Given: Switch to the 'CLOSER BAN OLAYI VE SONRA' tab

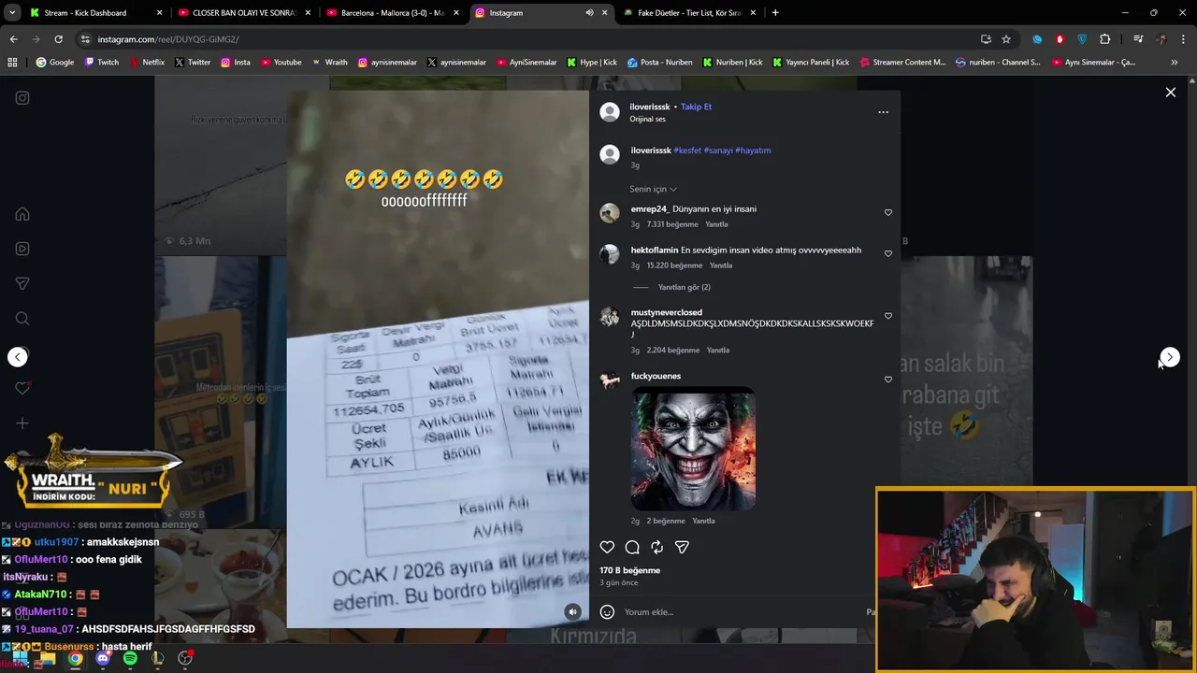Looking at the screenshot, I should pos(244,13).
